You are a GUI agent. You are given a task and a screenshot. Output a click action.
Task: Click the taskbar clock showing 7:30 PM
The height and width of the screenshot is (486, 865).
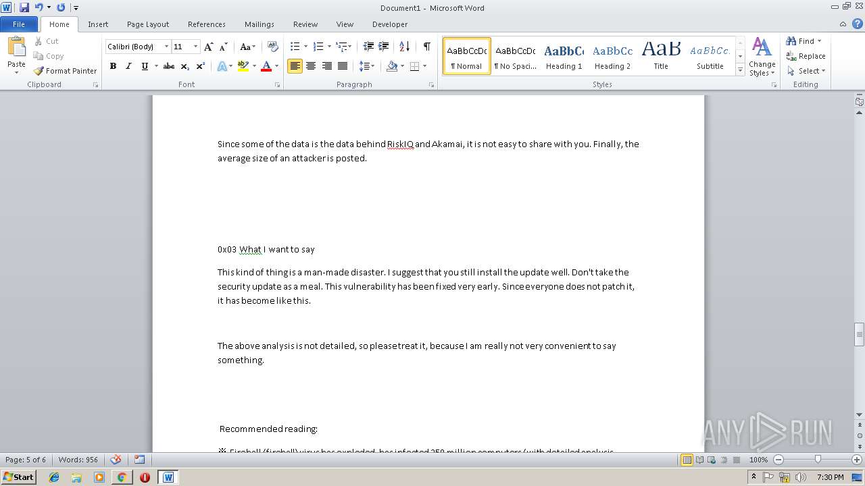tap(831, 477)
